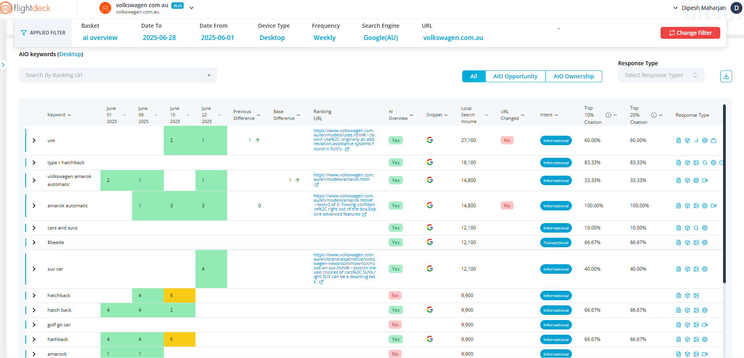
Task: Click the magnifier response icon in type r hatchback row
Action: pyautogui.click(x=705, y=163)
